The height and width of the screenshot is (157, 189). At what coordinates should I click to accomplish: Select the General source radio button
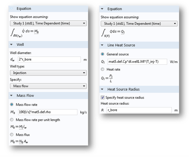pos(102,54)
